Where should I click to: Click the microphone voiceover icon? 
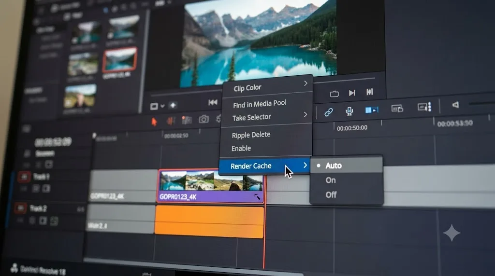click(x=349, y=111)
